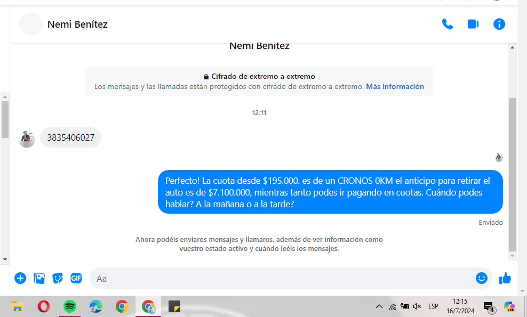Start a video call from chat header

[x=473, y=24]
